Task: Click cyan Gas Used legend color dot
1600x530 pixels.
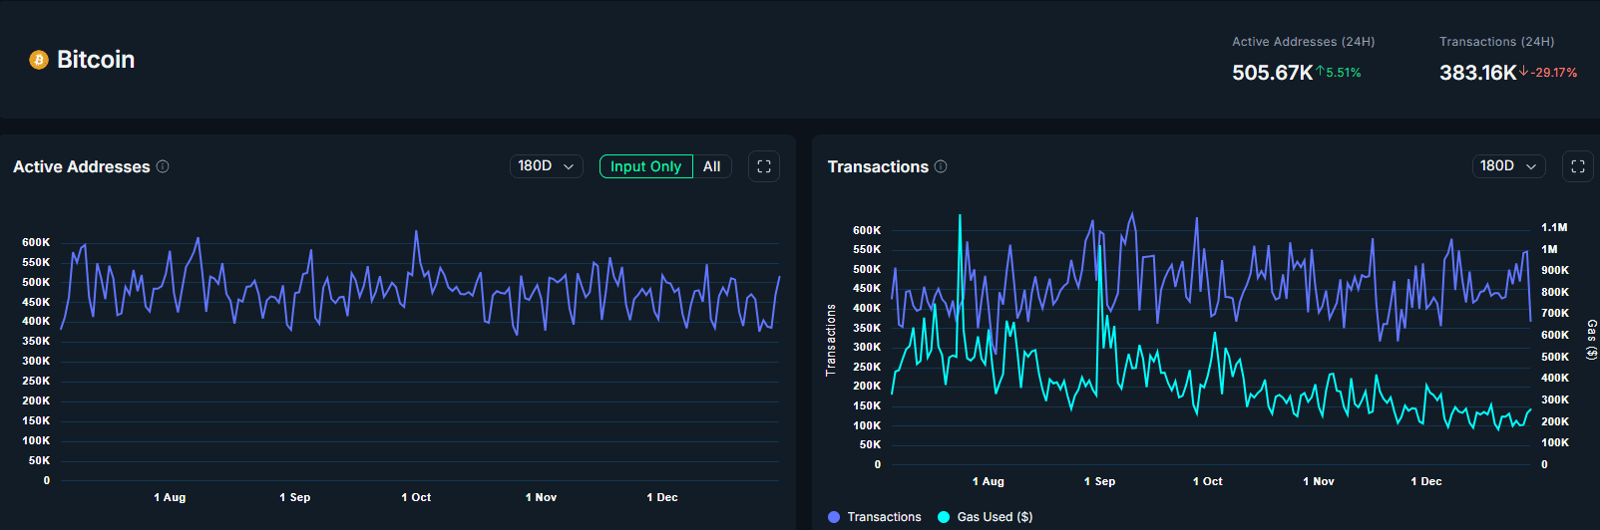Action: [944, 517]
